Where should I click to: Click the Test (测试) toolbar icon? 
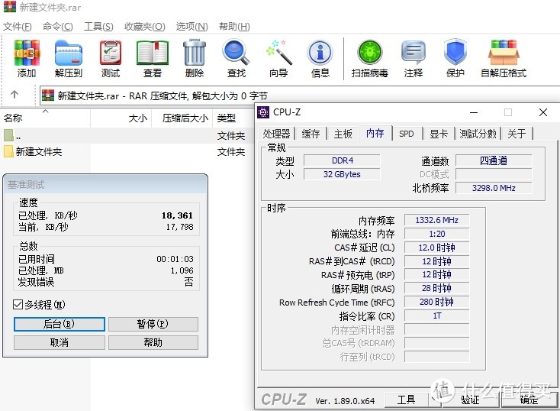(x=111, y=53)
